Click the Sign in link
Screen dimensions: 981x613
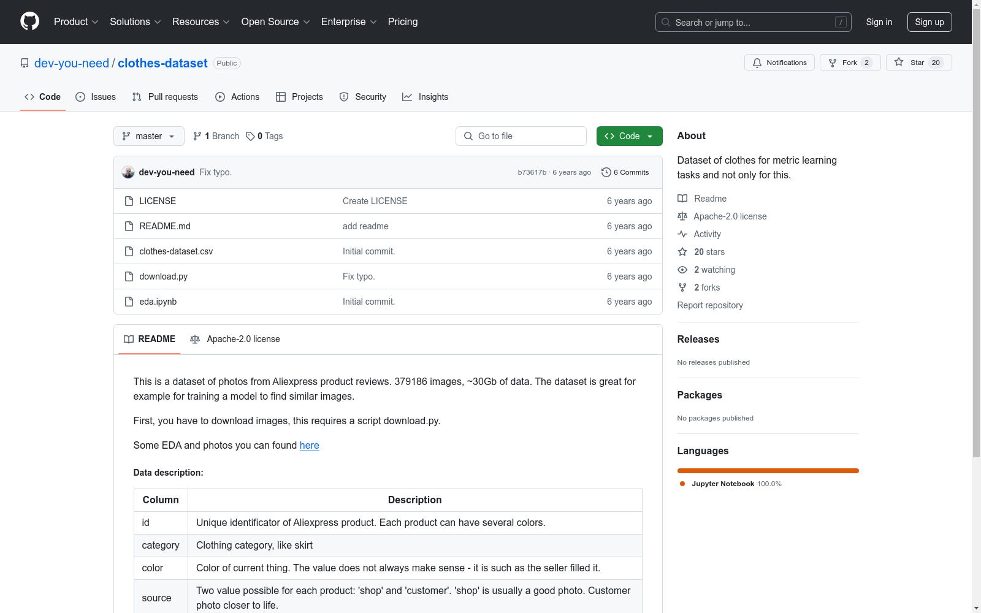point(879,22)
